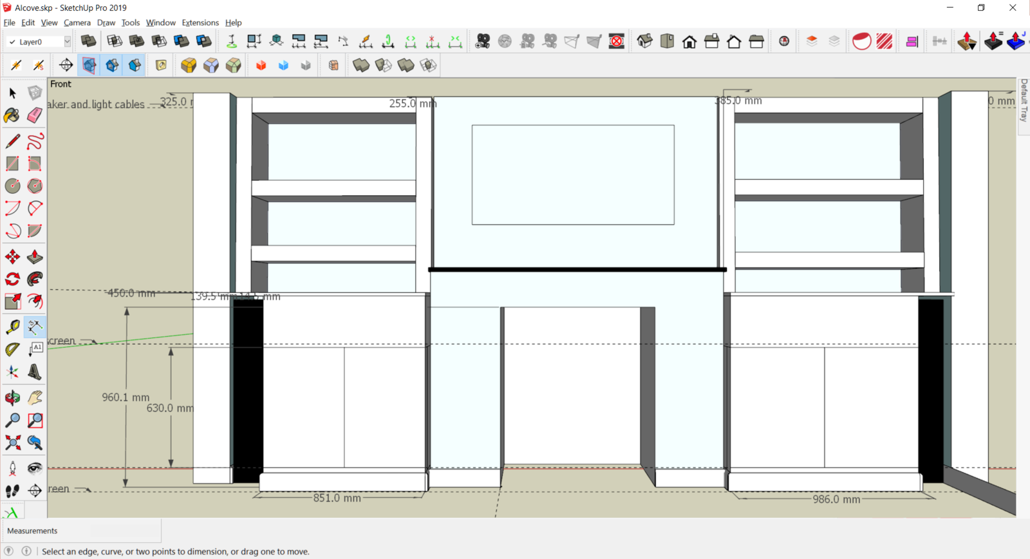Pick the Eraser tool

pos(35,115)
